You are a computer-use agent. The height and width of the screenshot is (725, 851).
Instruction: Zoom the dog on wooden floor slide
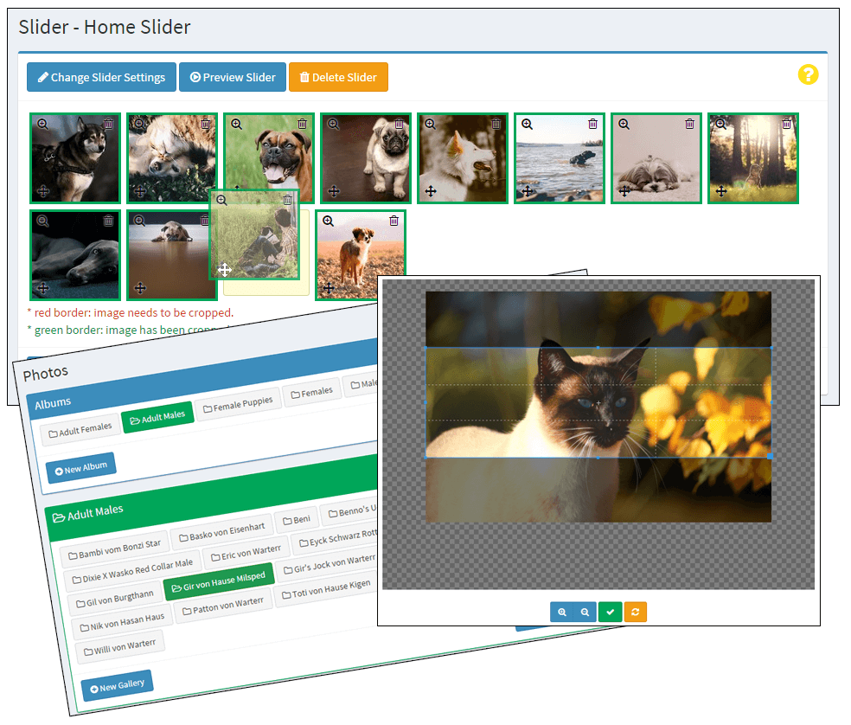[x=139, y=221]
